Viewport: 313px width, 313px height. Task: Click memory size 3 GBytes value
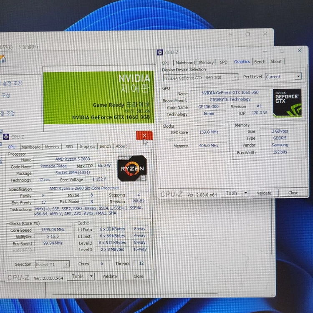[x=280, y=131]
